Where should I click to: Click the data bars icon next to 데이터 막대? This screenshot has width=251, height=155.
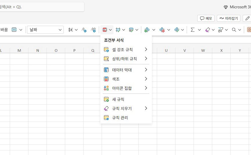pyautogui.click(x=106, y=70)
